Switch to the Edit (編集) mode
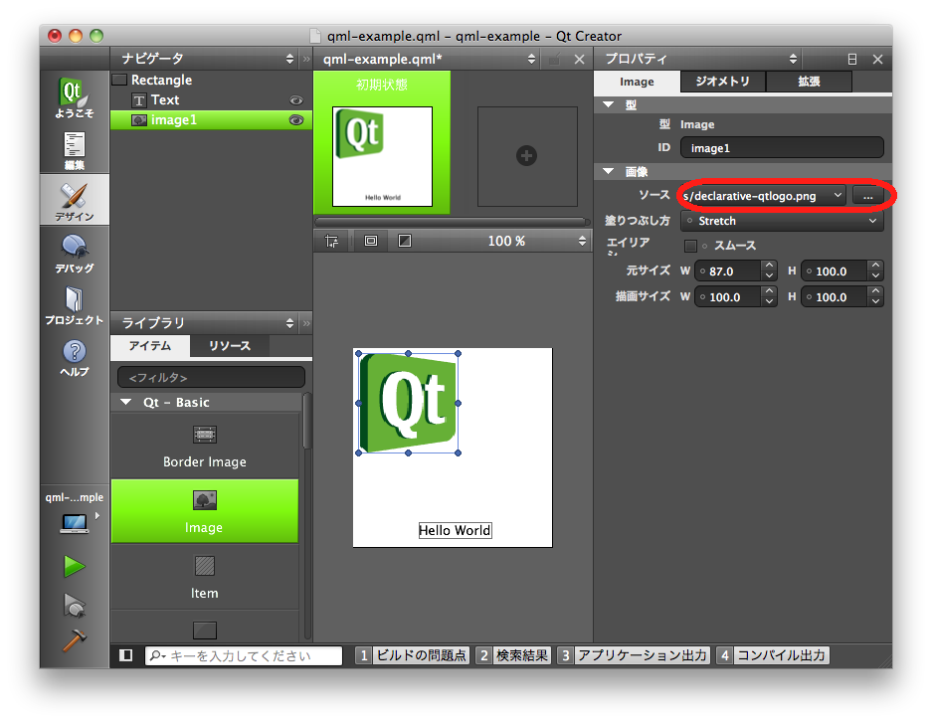This screenshot has width=932, height=723. (75, 150)
